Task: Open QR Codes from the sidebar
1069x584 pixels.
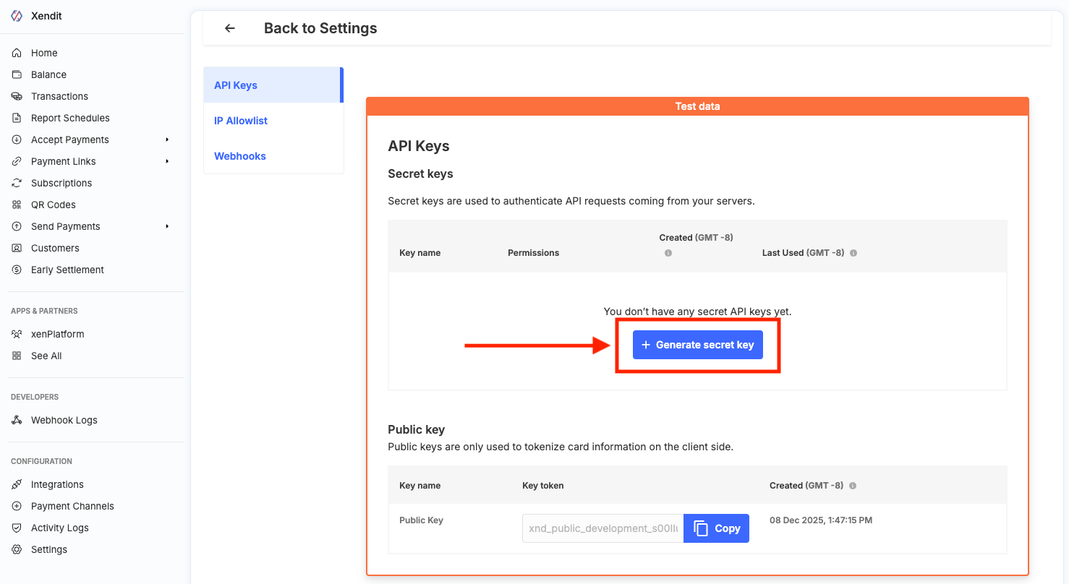Action: tap(54, 205)
